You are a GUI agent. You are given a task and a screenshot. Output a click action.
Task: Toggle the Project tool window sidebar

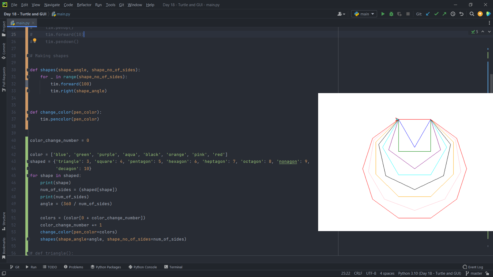tap(4, 28)
